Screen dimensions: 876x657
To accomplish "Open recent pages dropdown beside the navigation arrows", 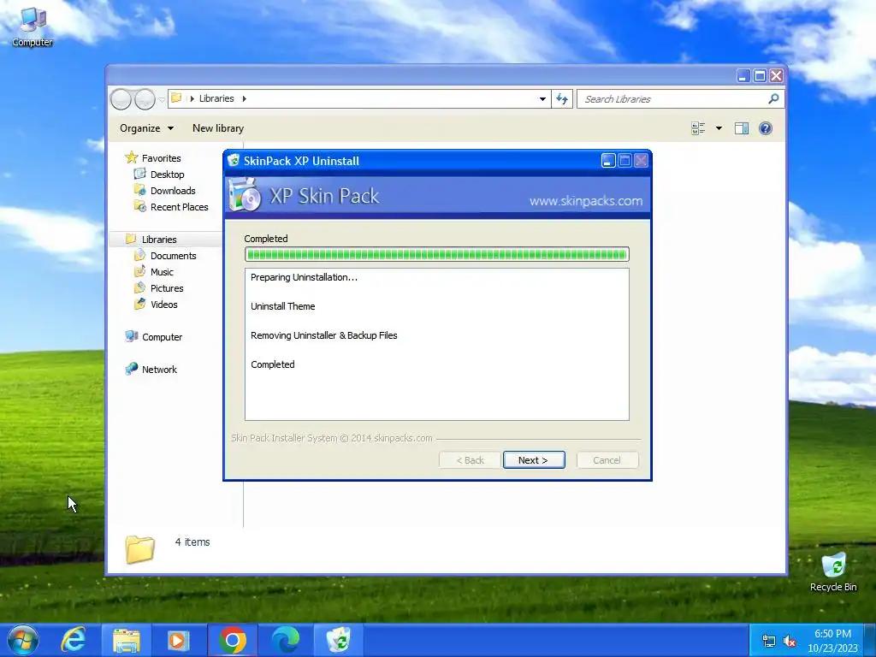I will tap(162, 99).
